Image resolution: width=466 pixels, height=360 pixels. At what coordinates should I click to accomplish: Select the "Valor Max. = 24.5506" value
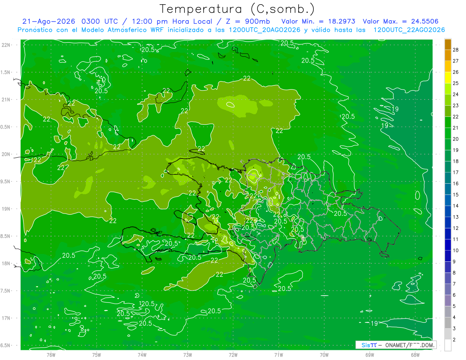(401, 21)
